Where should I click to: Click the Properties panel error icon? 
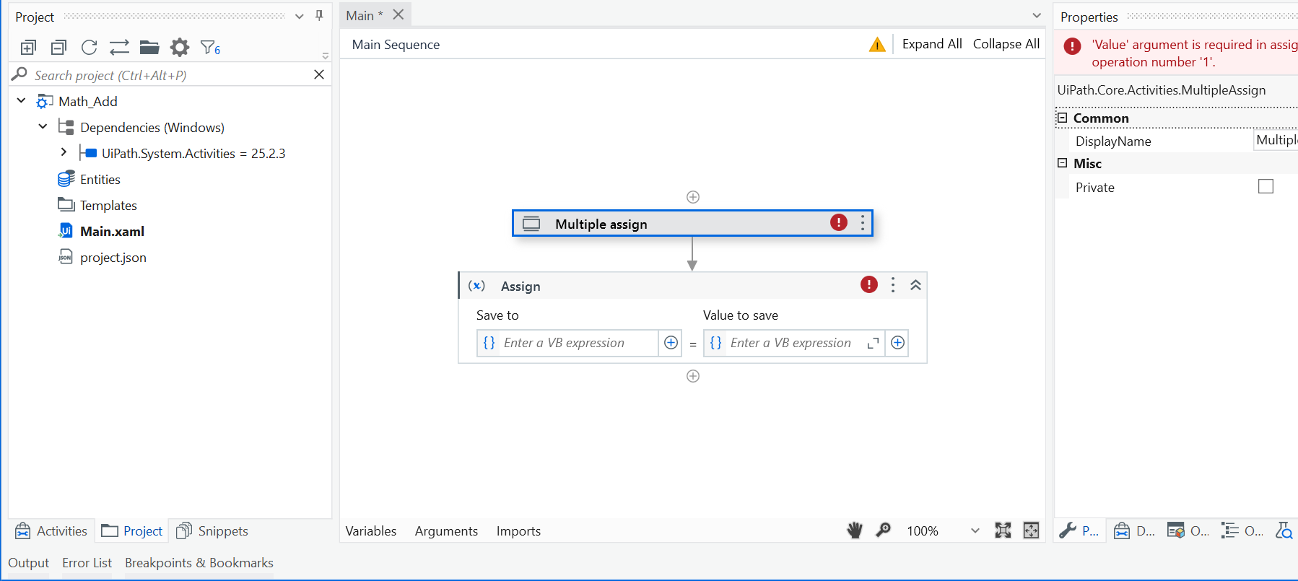click(1073, 46)
